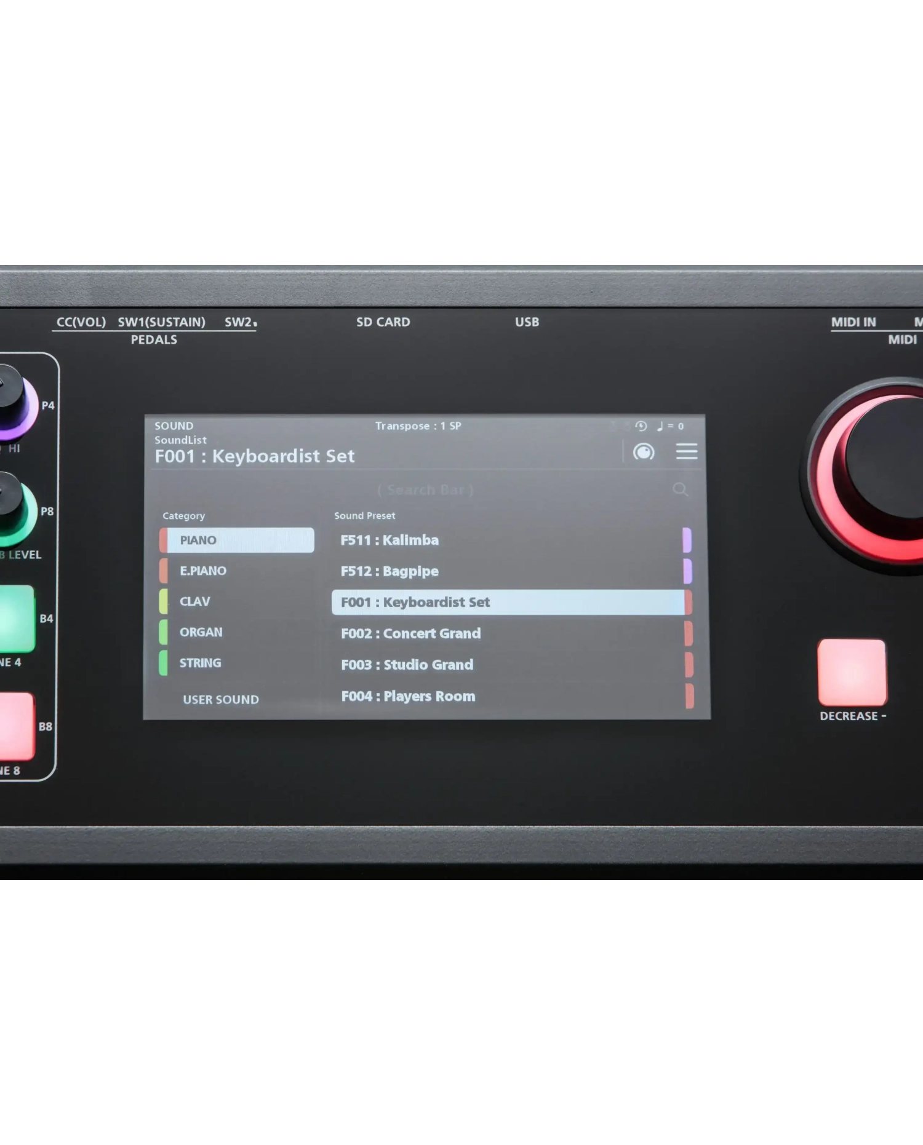This screenshot has width=923, height=1145.
Task: Push the green B4 pad button
Action: (x=17, y=618)
